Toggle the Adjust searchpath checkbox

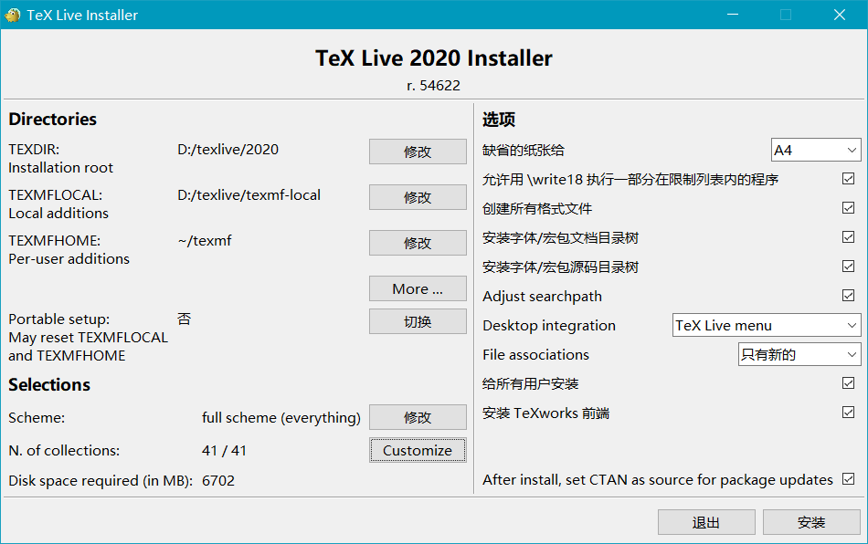pos(849,296)
